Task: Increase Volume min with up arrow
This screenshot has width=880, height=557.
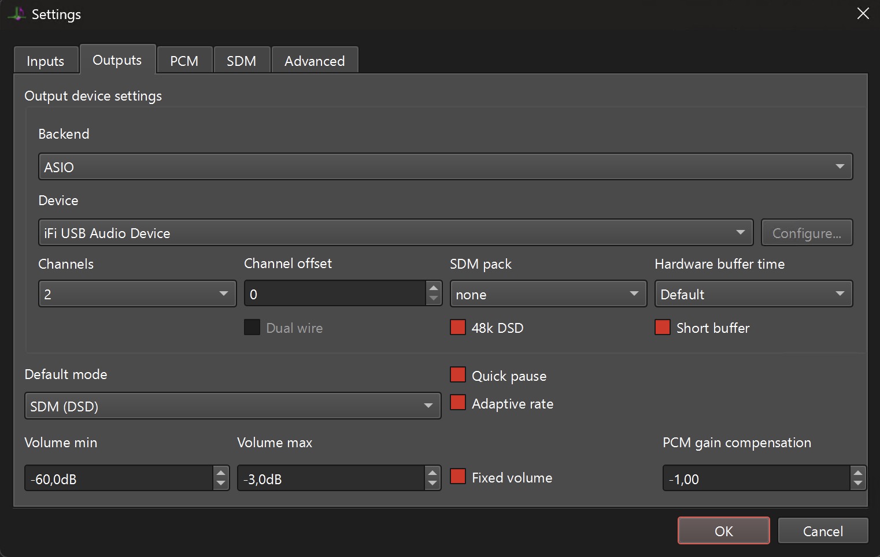Action: click(221, 472)
